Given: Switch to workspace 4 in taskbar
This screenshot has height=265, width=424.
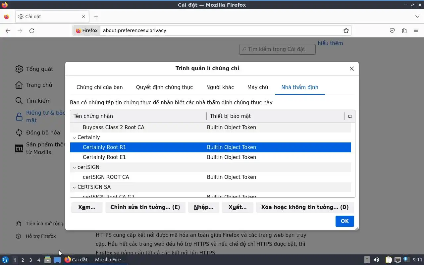Looking at the screenshot, I should coord(38,260).
